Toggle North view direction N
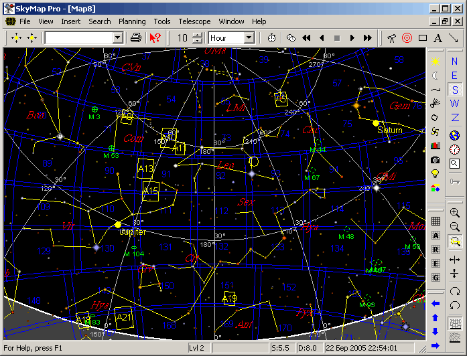Viewport: 467px width, 356px height. 454,62
